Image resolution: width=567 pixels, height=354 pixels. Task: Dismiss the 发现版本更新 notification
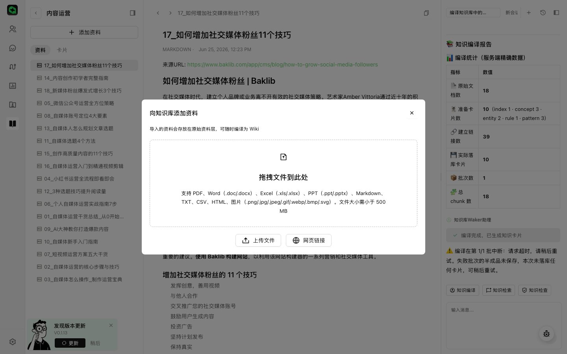[111, 325]
